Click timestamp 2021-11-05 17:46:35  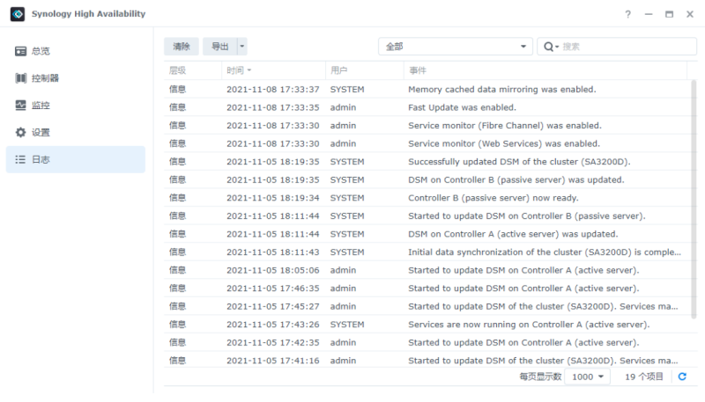(273, 289)
